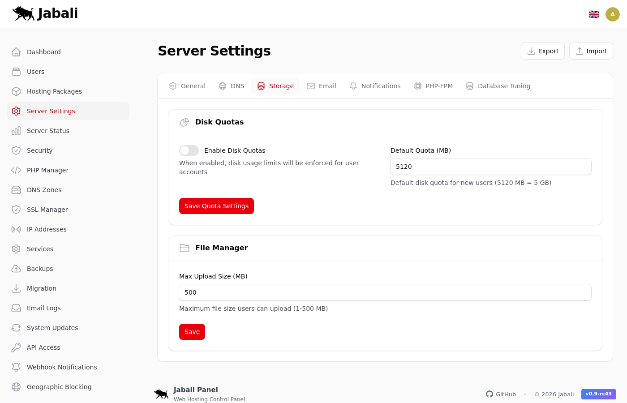
Task: Click the Webhook Notifications bell icon
Action: 16,367
